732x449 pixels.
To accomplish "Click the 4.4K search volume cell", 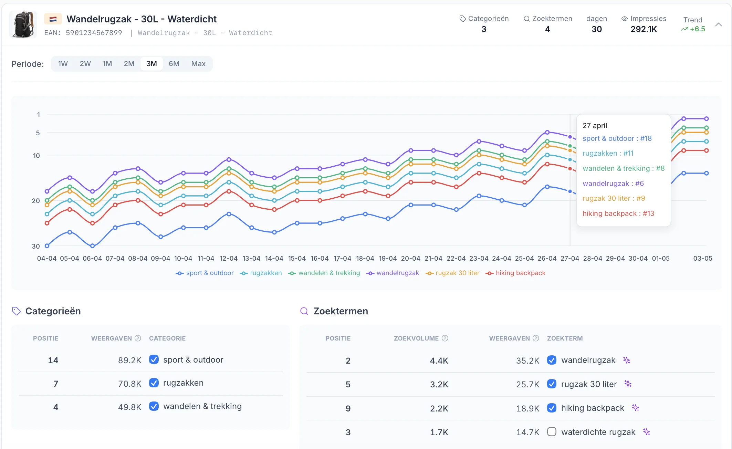I will (439, 361).
